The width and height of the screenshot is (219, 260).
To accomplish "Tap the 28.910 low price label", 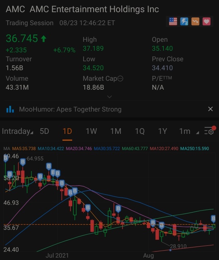I will (178, 246).
